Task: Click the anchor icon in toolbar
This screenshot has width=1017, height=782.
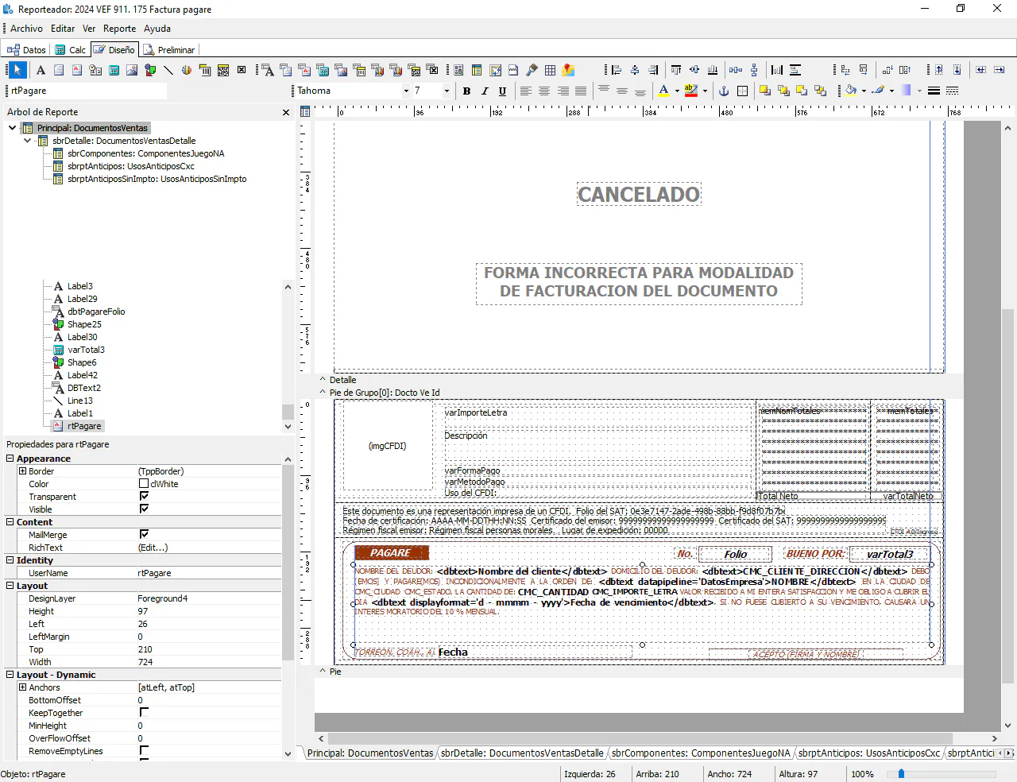Action: [x=724, y=91]
